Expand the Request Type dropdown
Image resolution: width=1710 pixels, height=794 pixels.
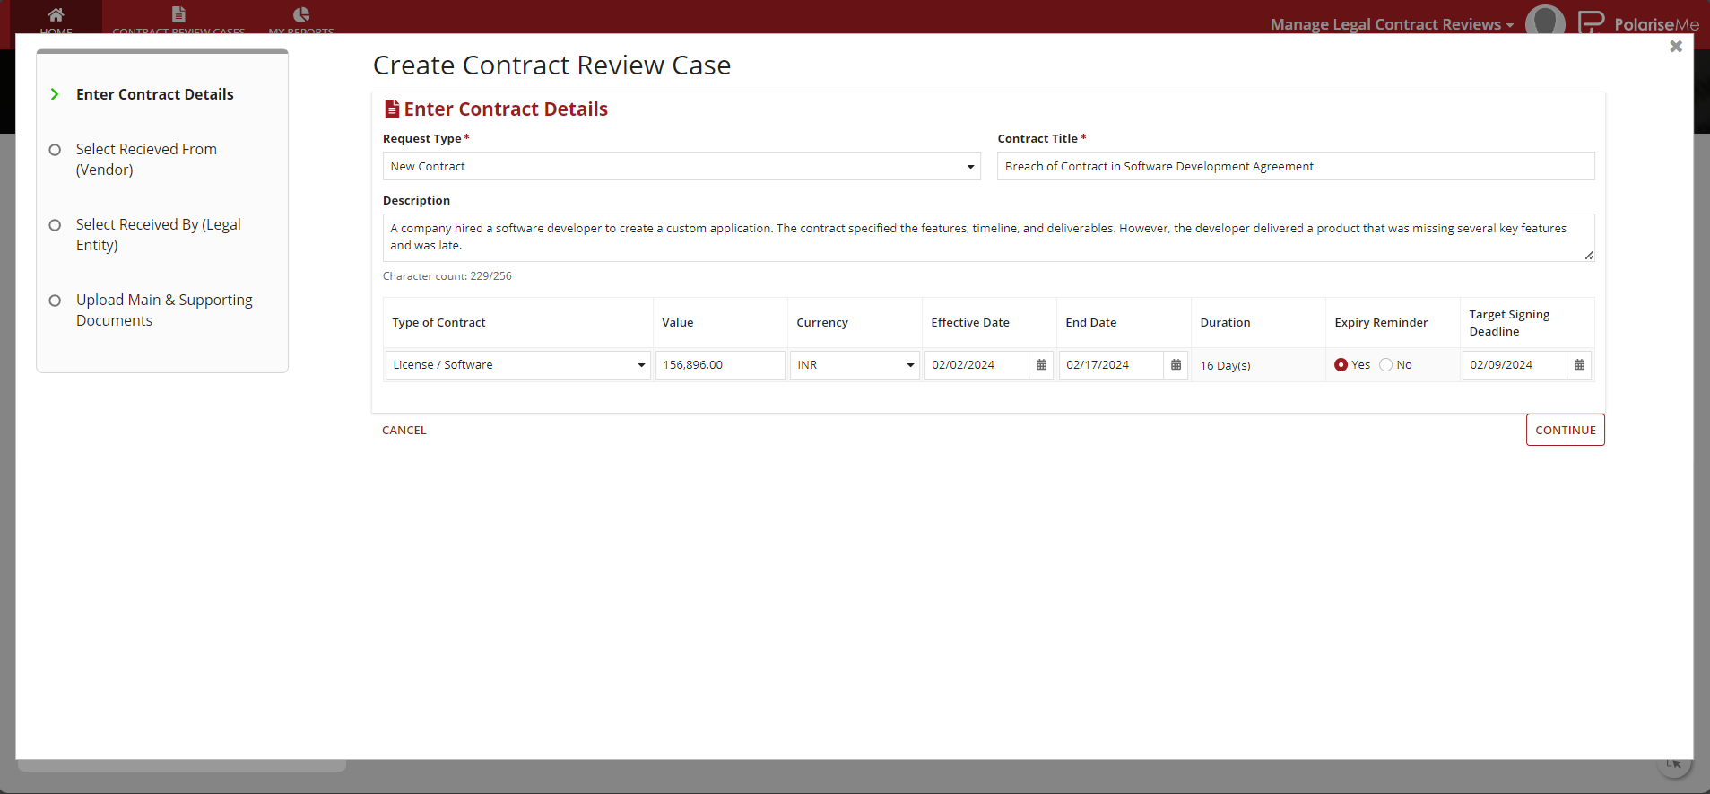tap(681, 167)
